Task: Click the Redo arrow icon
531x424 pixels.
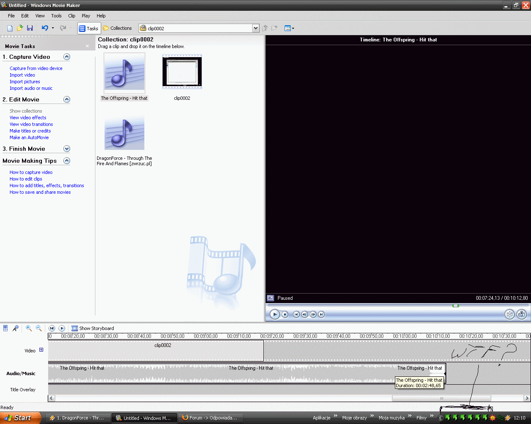Action: click(63, 28)
